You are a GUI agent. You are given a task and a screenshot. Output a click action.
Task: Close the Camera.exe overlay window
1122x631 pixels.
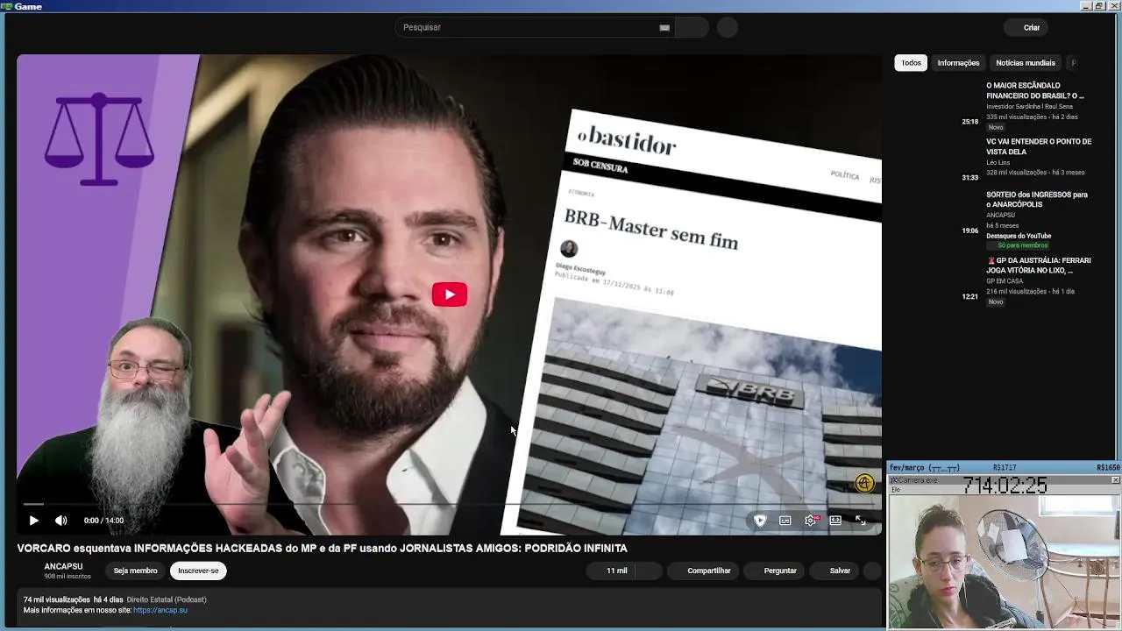coord(1115,480)
